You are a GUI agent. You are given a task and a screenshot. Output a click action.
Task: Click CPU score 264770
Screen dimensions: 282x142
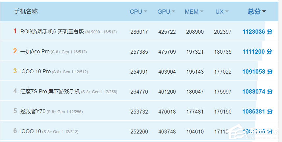tap(139, 92)
